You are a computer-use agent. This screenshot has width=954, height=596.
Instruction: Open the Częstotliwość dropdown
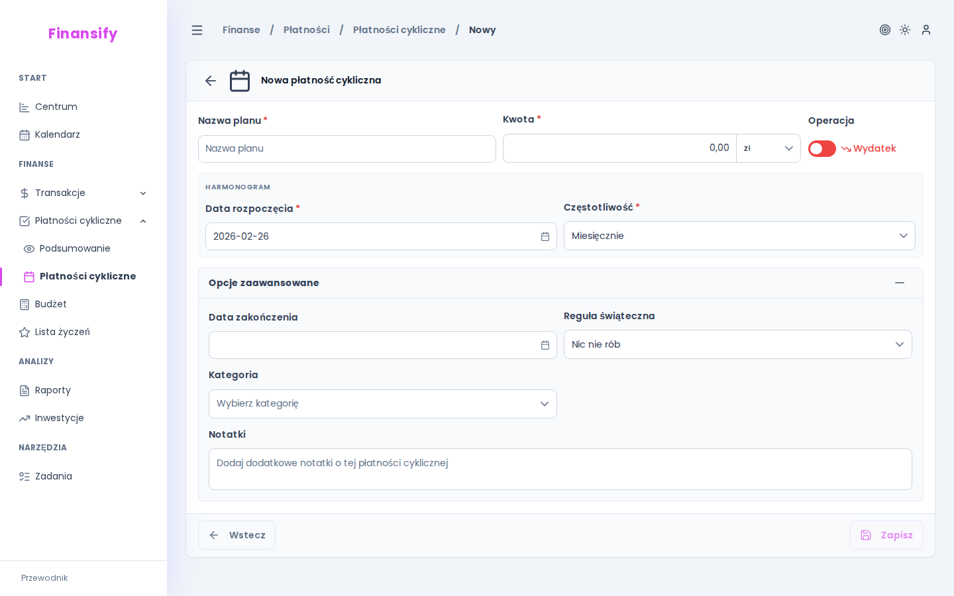click(x=739, y=236)
